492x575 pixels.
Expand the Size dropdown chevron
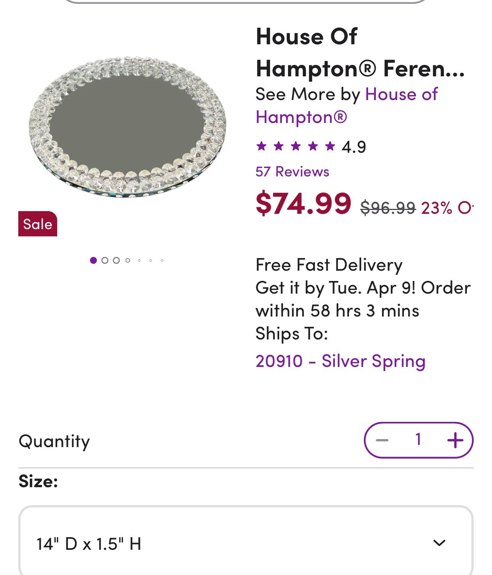[x=439, y=543]
